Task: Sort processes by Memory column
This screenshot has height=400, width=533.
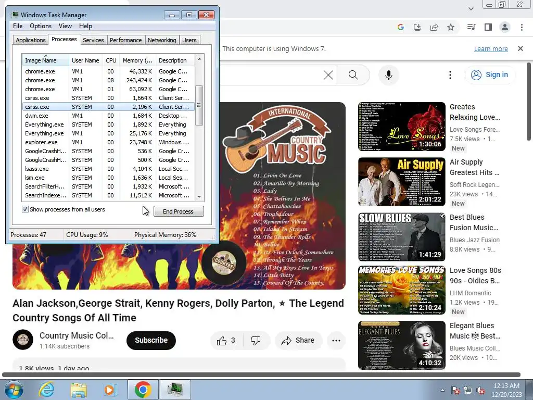Action: pos(137,60)
